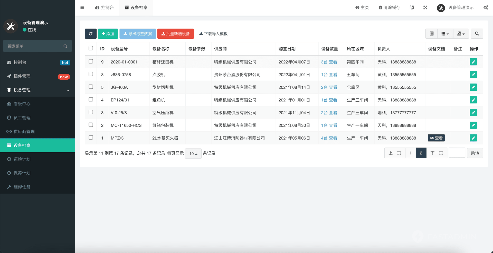The image size is (493, 253).
Task: Edit device row MPZ/3
Action: [473, 138]
